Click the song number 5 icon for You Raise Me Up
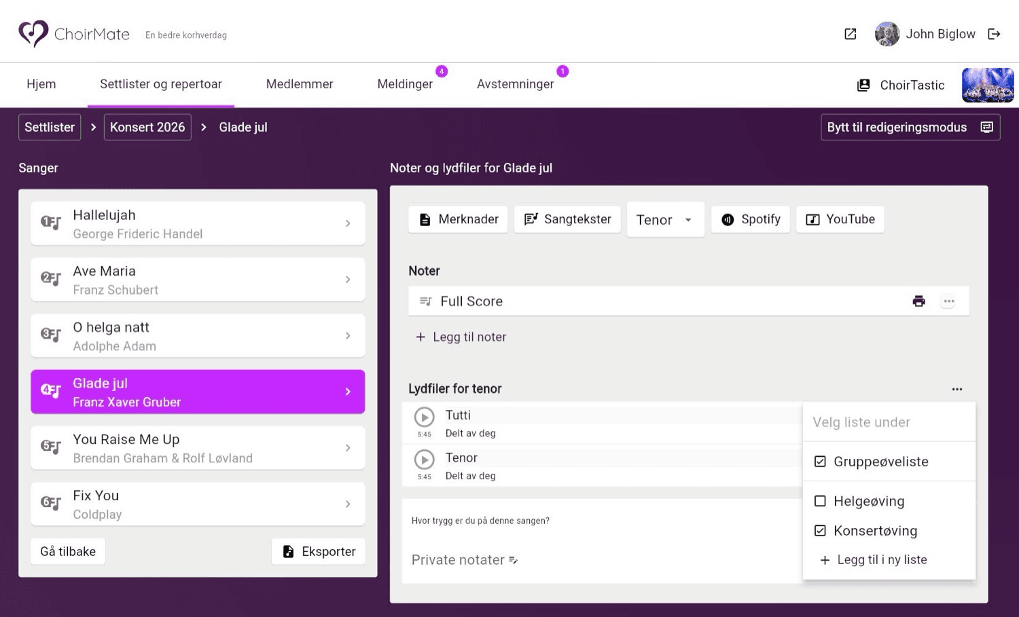Viewport: 1019px width, 617px height. point(51,448)
